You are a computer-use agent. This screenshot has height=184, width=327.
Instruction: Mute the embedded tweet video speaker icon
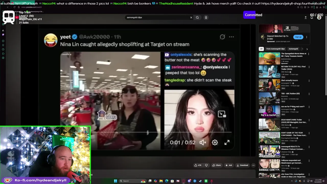[203, 143]
